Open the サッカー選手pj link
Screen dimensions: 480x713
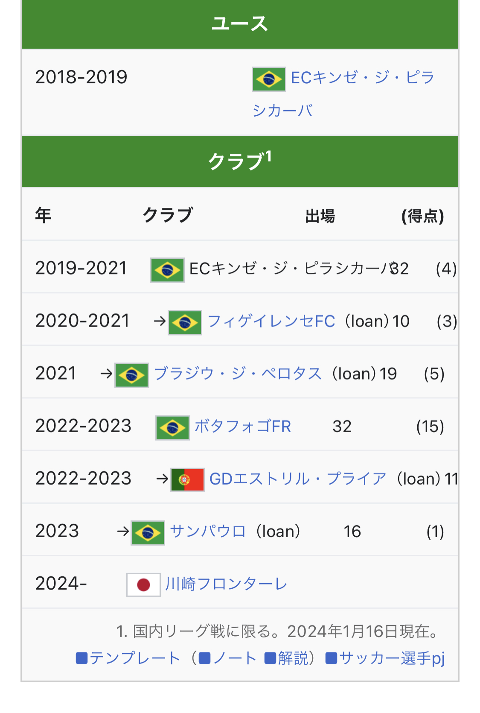pyautogui.click(x=385, y=658)
